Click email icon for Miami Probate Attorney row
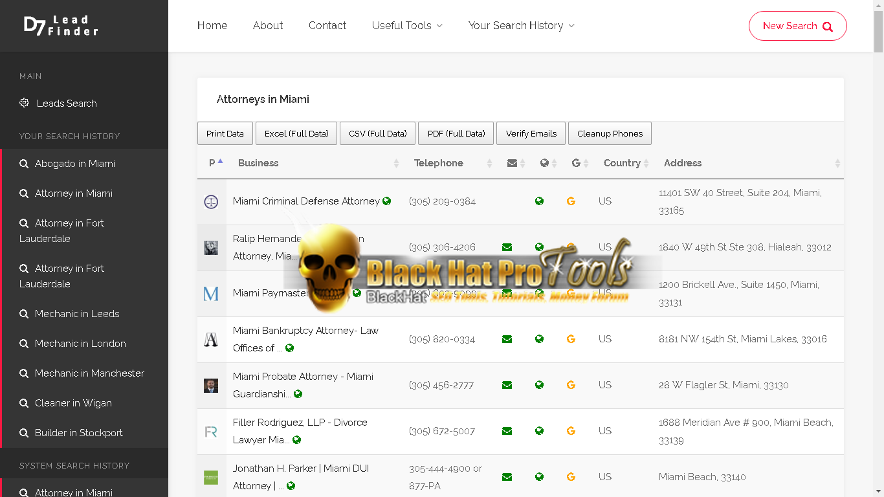Viewport: 884px width, 497px height. (507, 385)
